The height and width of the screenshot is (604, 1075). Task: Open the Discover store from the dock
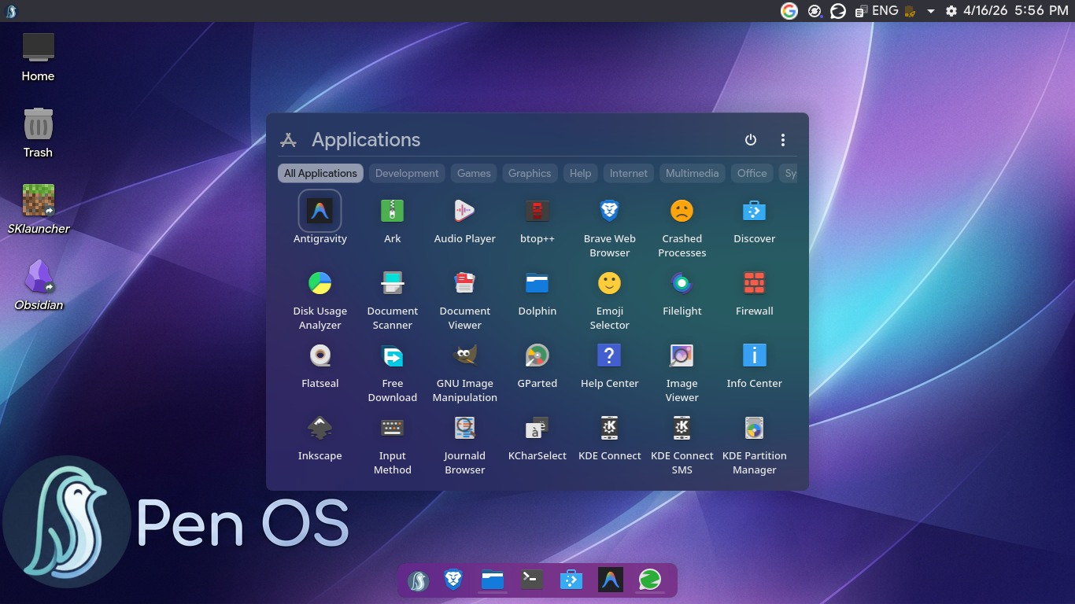pyautogui.click(x=571, y=580)
